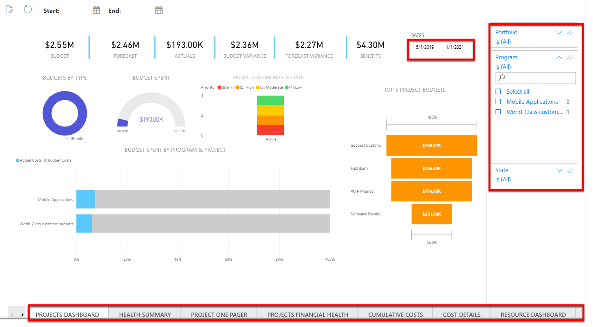The height and width of the screenshot is (327, 593).
Task: Open the Cumulative Costs tab
Action: pyautogui.click(x=395, y=314)
